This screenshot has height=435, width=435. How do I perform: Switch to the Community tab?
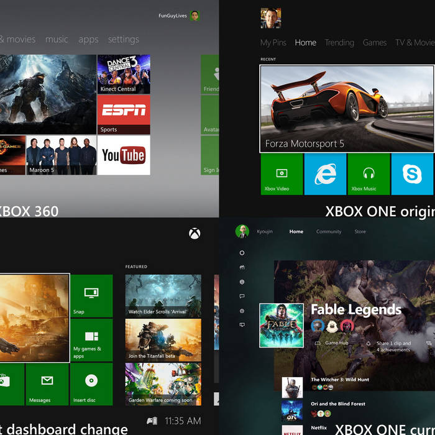pyautogui.click(x=329, y=232)
